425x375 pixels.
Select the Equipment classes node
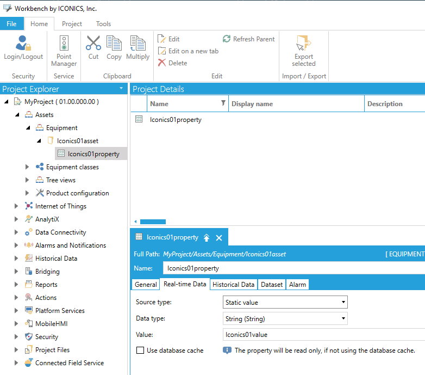tap(72, 167)
